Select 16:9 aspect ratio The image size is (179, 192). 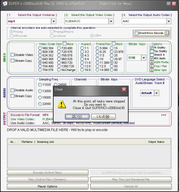tap(82, 70)
